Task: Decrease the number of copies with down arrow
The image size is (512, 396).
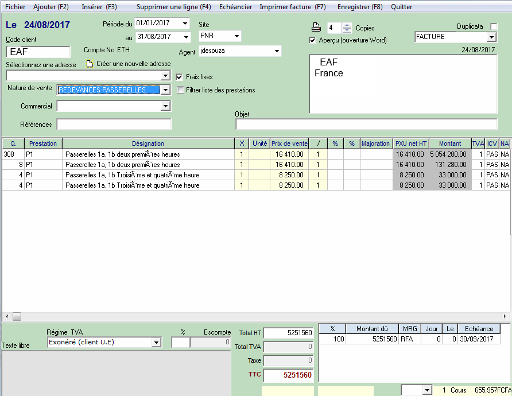Action: pyautogui.click(x=347, y=30)
